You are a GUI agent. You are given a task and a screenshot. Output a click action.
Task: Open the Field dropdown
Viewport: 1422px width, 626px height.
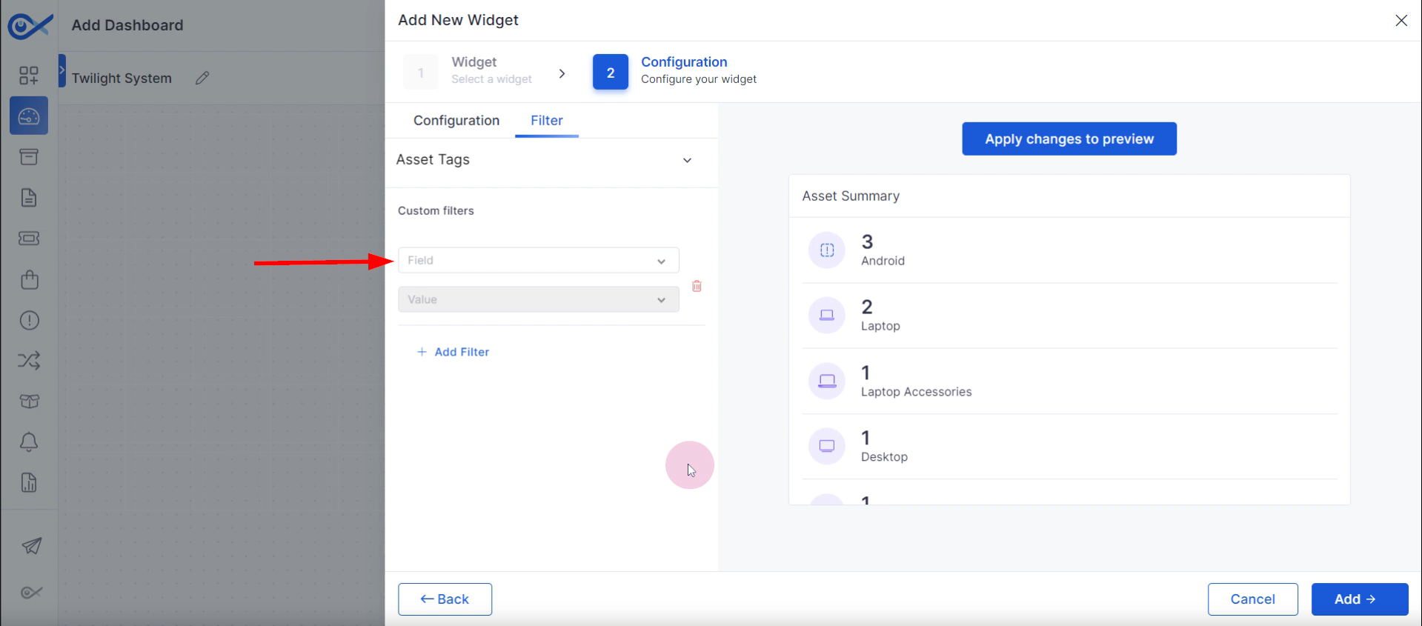point(539,260)
